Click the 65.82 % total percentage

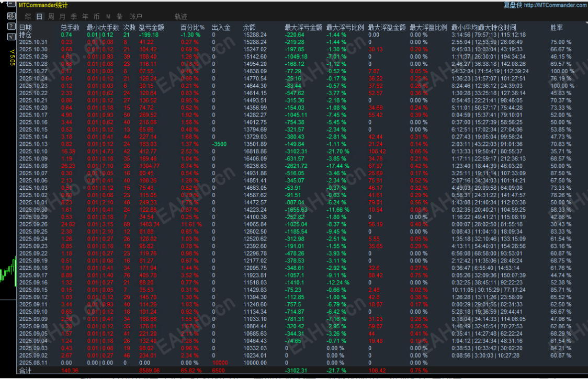click(x=191, y=371)
